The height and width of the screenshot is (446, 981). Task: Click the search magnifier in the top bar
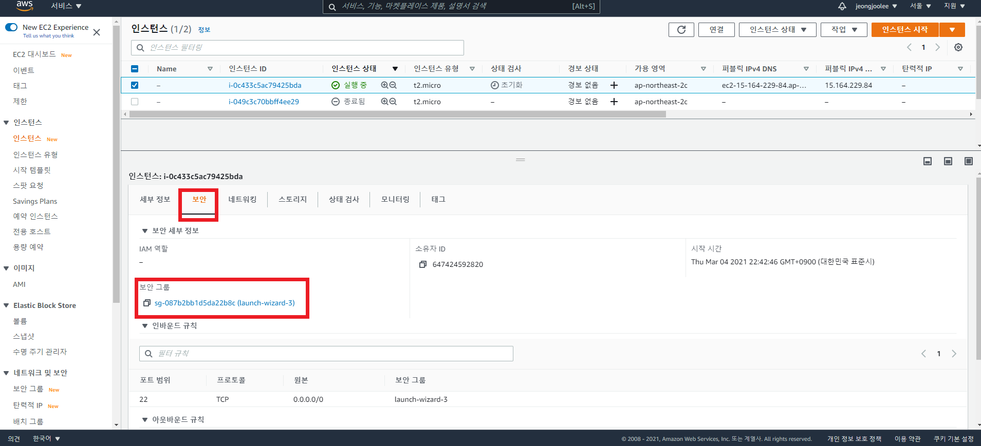[332, 7]
